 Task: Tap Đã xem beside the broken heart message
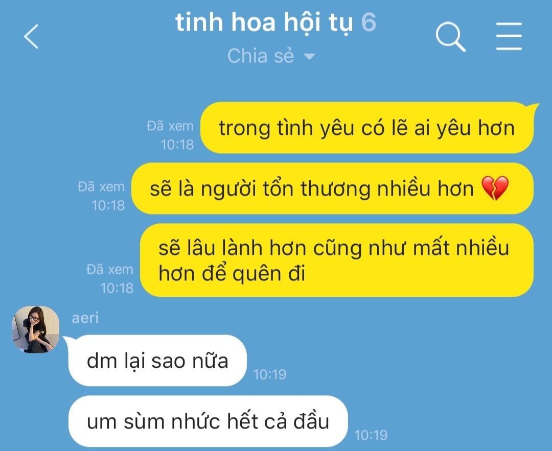(x=101, y=187)
